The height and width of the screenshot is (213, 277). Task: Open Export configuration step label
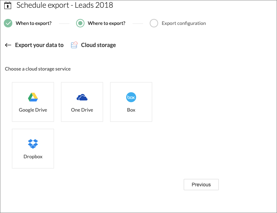point(184,23)
